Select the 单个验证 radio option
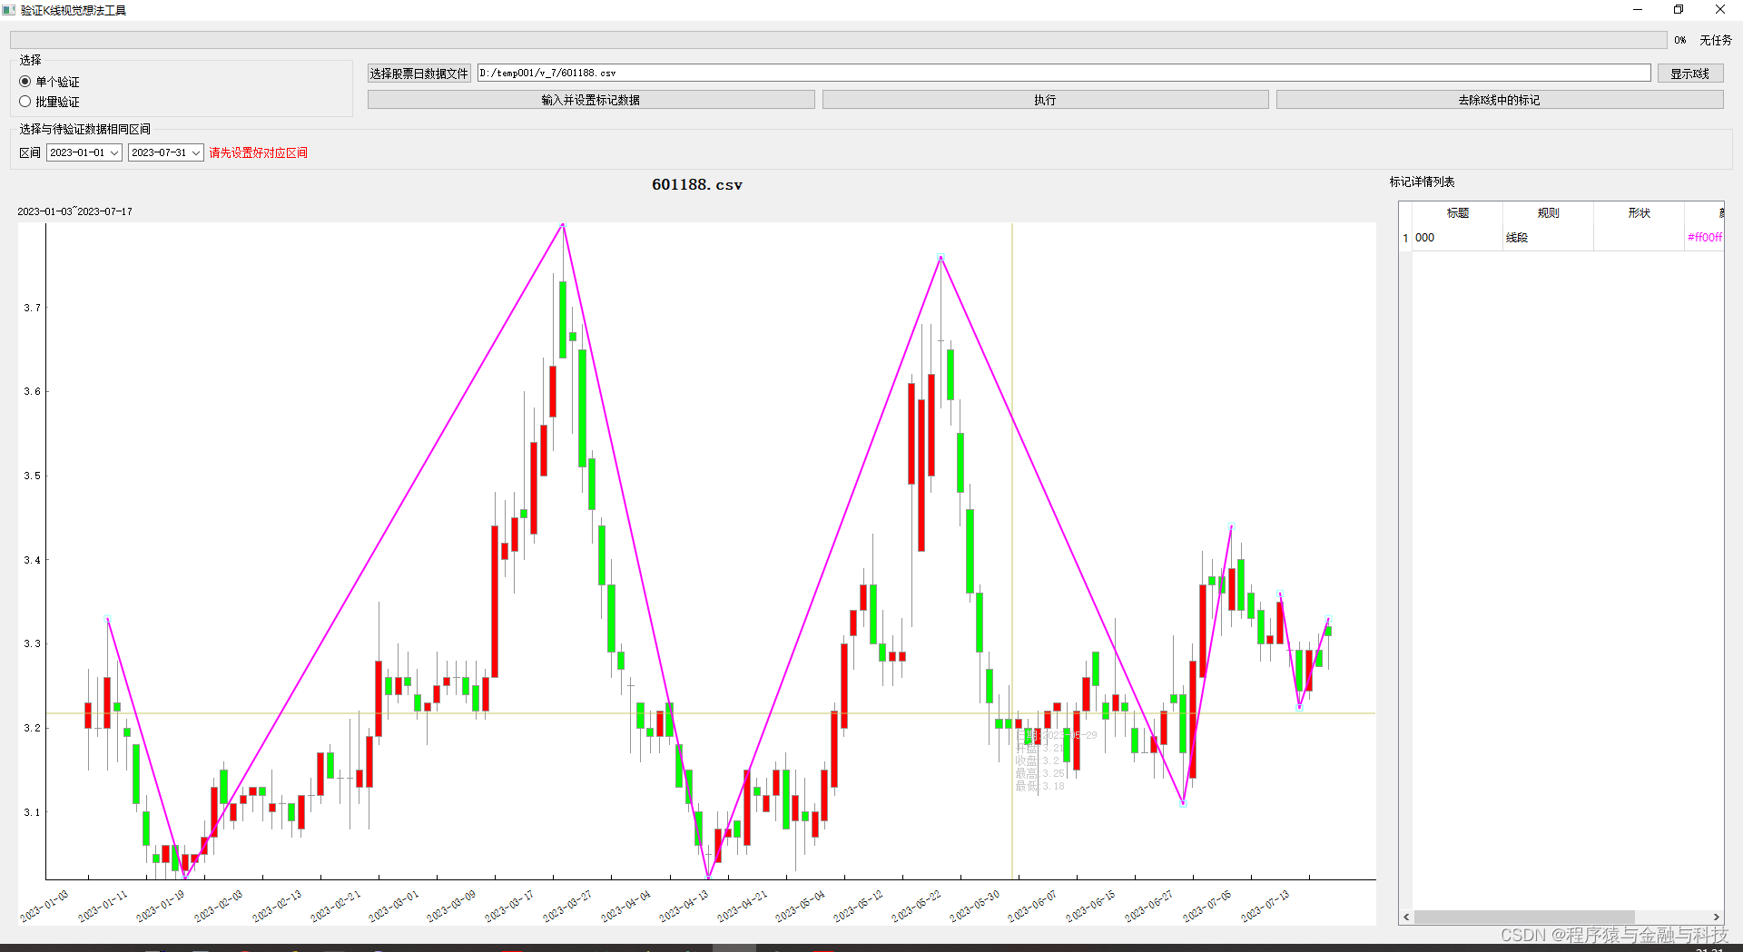Image resolution: width=1743 pixels, height=952 pixels. tap(49, 82)
